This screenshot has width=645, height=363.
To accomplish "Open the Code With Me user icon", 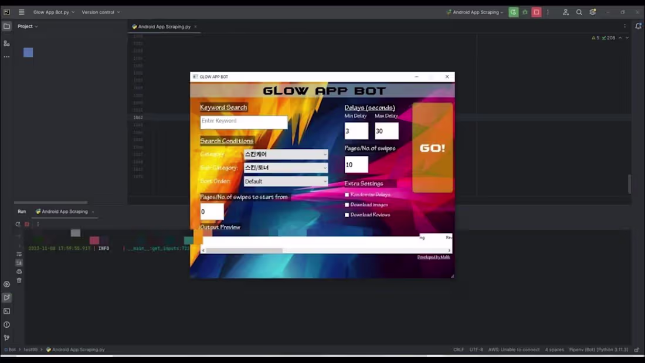I will pyautogui.click(x=566, y=12).
